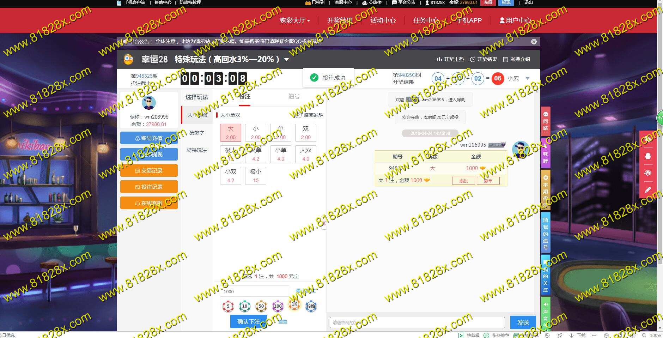Image resolution: width=663 pixels, height=338 pixels.
Task: Select 猜数字 play category
Action: click(197, 133)
